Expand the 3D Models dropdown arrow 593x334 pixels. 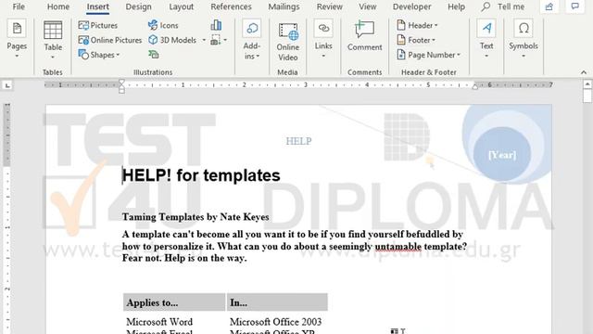204,40
